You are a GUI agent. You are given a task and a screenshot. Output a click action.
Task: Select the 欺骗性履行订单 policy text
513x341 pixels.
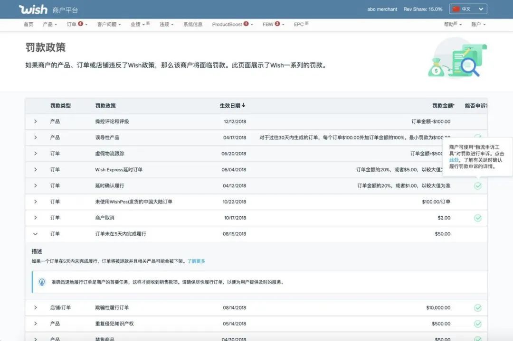tap(112, 308)
